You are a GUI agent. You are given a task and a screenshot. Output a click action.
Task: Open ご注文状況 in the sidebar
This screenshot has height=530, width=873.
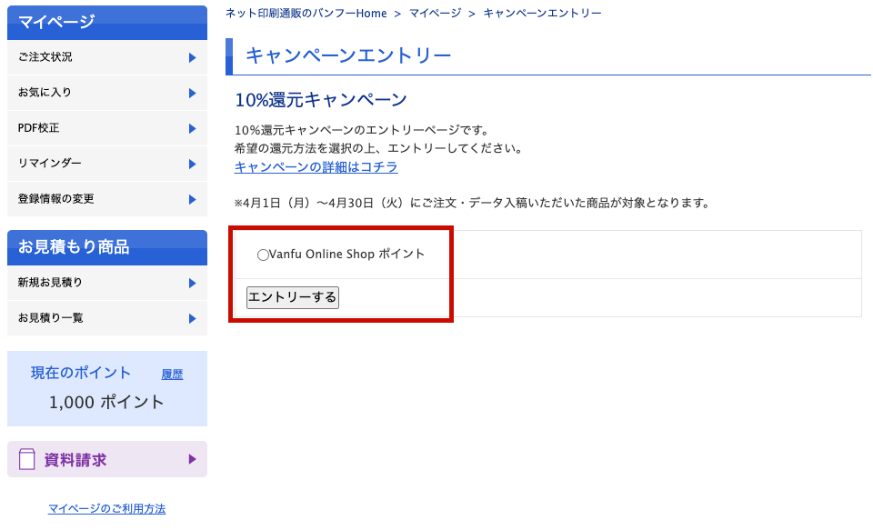(107, 57)
